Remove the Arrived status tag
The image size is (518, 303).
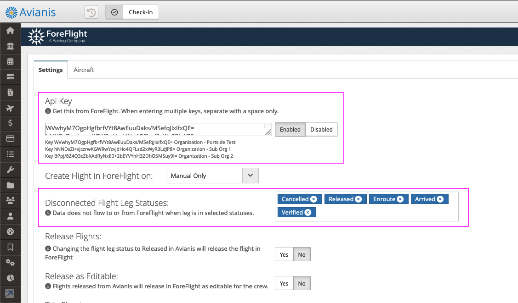[x=440, y=199]
